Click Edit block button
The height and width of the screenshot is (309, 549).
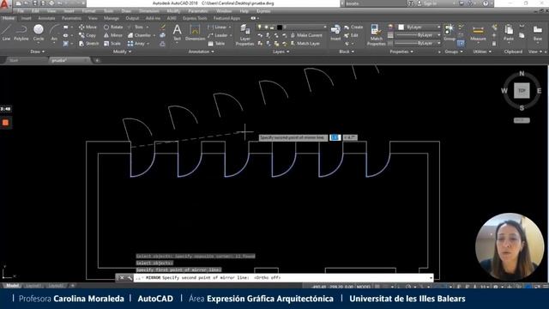click(351, 35)
